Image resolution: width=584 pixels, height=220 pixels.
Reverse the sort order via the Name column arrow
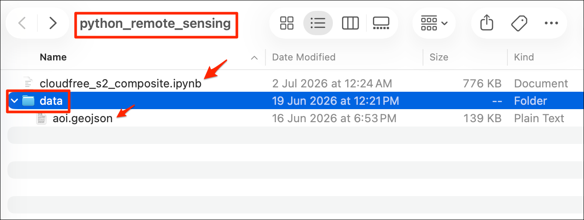[254, 57]
